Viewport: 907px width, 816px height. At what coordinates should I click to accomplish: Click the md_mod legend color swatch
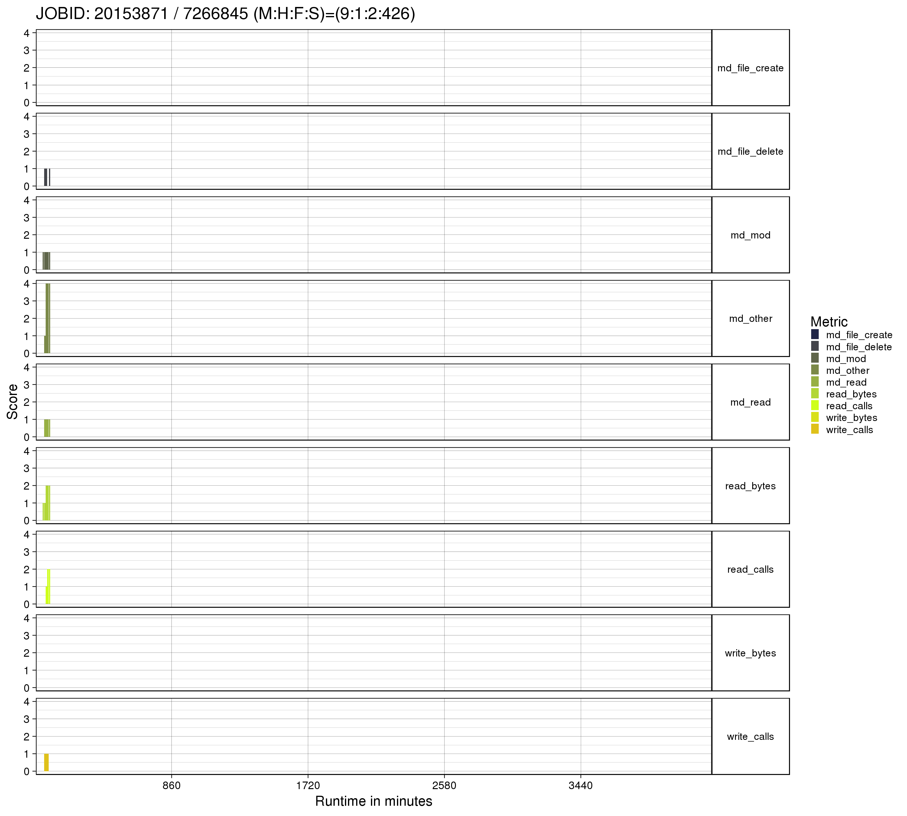coord(815,358)
